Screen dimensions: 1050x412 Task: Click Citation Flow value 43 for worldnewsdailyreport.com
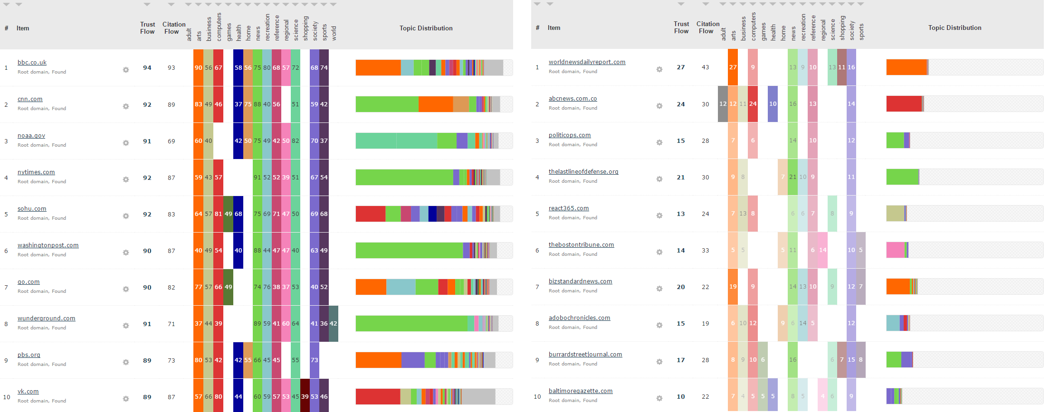(x=706, y=67)
